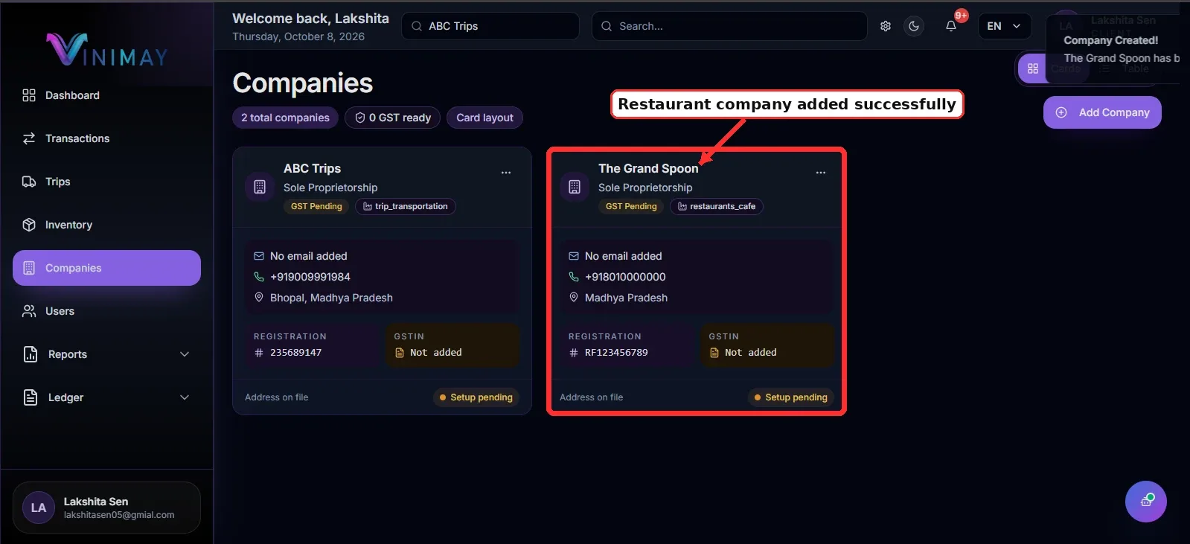Open the EN language dropdown

click(1005, 26)
